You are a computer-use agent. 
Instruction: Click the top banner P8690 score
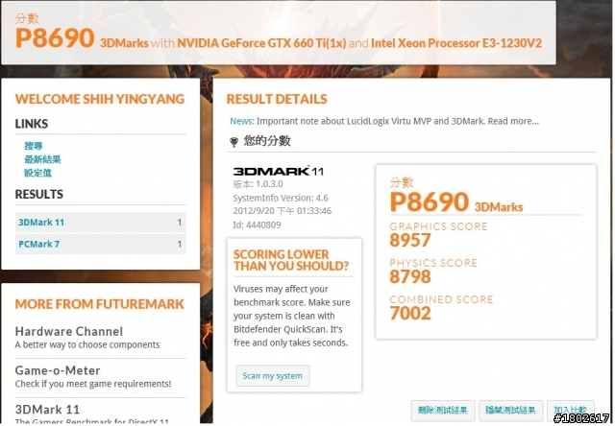pyautogui.click(x=55, y=38)
